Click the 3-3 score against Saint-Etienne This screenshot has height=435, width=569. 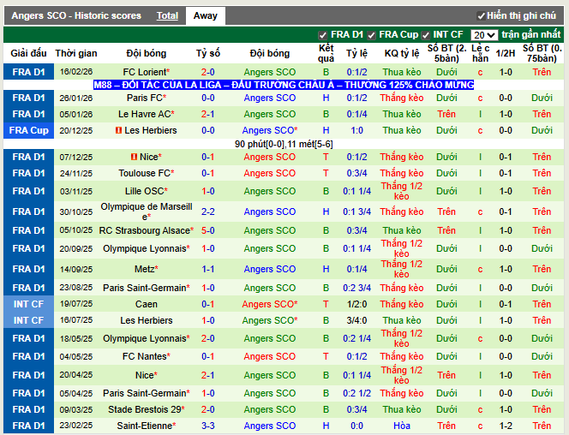coord(208,426)
